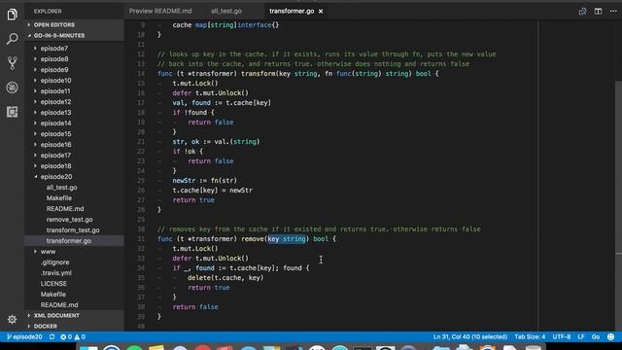
Task: Click Ln 31, Col 40 position indicator
Action: 470,337
